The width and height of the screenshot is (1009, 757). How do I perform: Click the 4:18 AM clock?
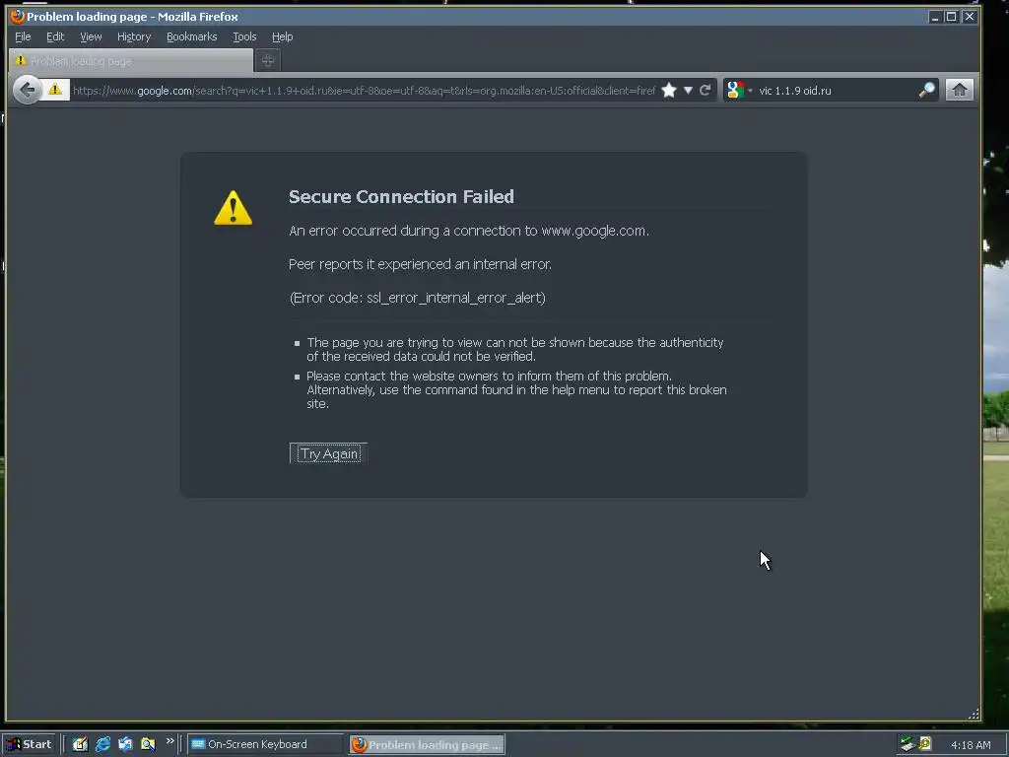pyautogui.click(x=971, y=745)
